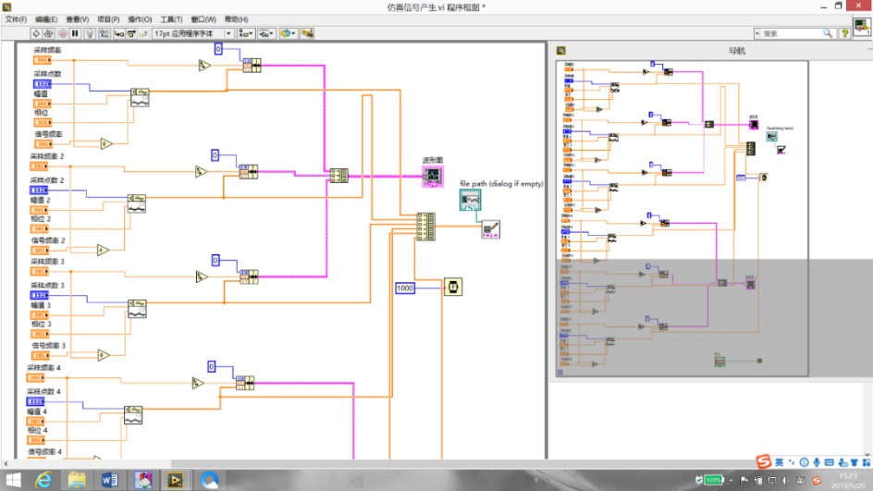Open the 文件(F) menu
The height and width of the screenshot is (491, 873).
17,19
